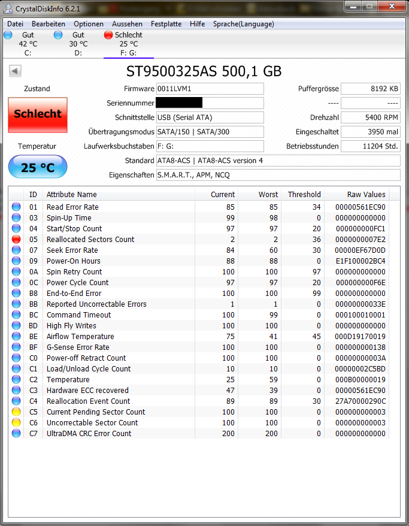Click the Current column header

point(216,194)
